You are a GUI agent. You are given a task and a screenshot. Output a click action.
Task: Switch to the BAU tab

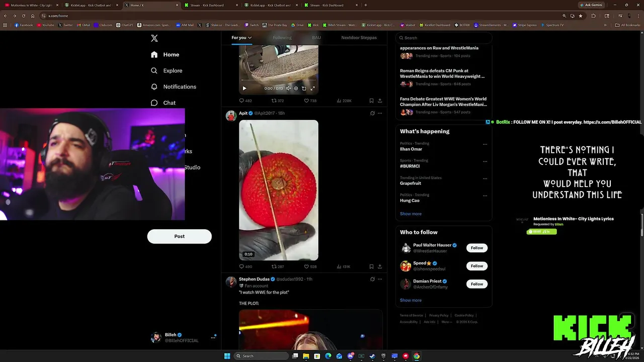[316, 38]
